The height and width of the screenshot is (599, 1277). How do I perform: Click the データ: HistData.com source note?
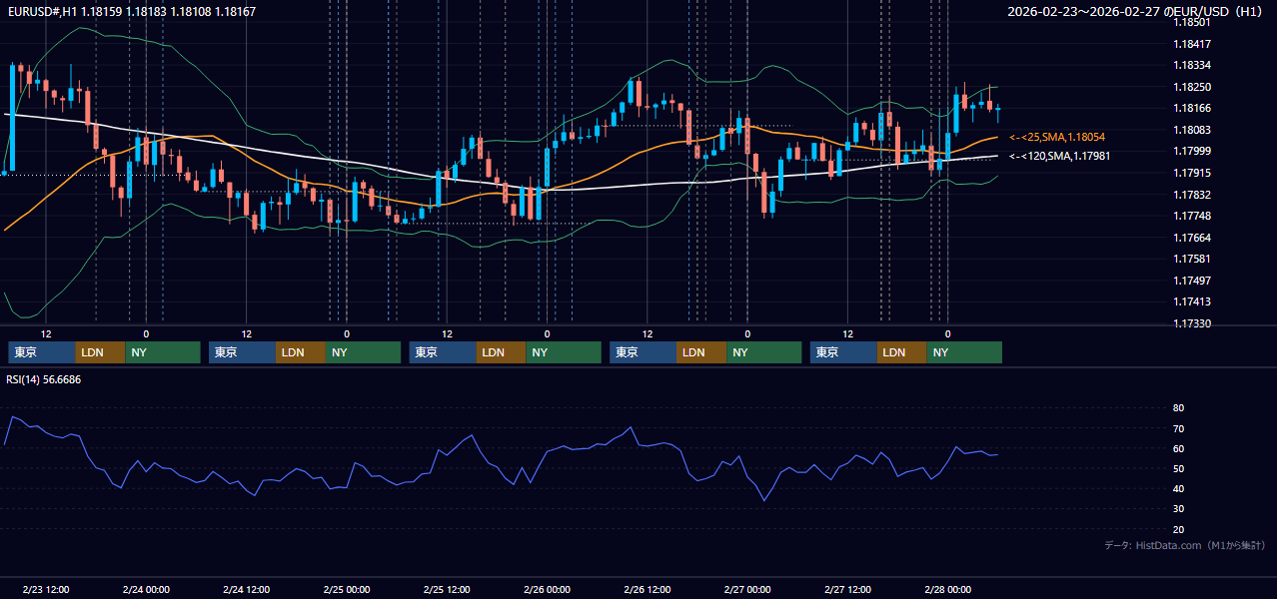coord(1184,545)
